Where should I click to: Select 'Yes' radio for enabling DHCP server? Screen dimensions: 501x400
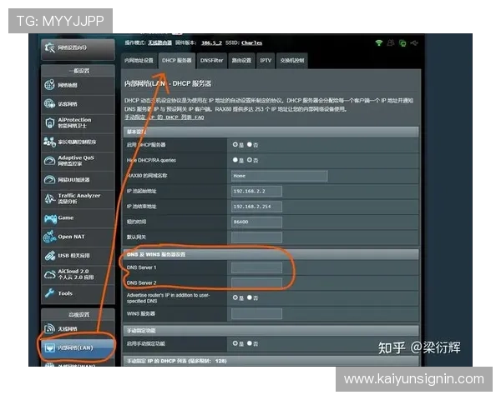click(235, 144)
